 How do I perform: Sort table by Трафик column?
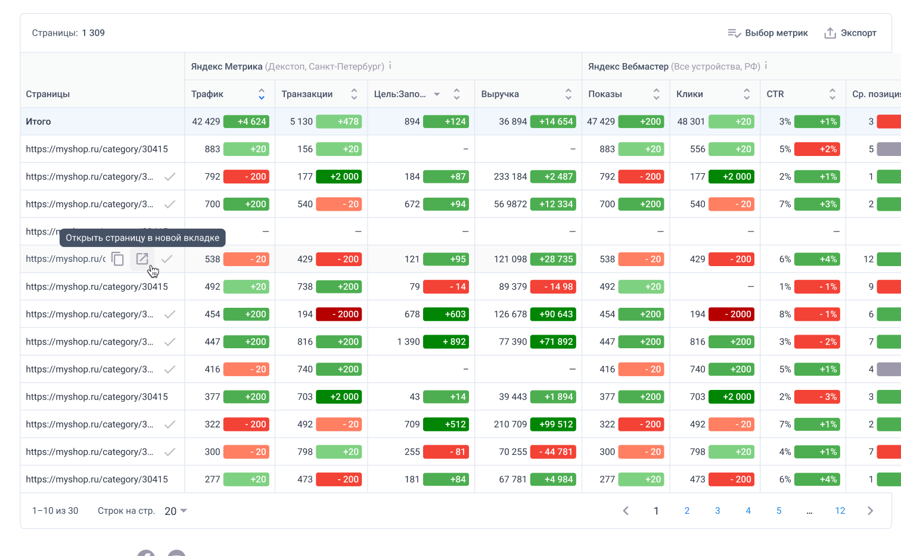[261, 94]
